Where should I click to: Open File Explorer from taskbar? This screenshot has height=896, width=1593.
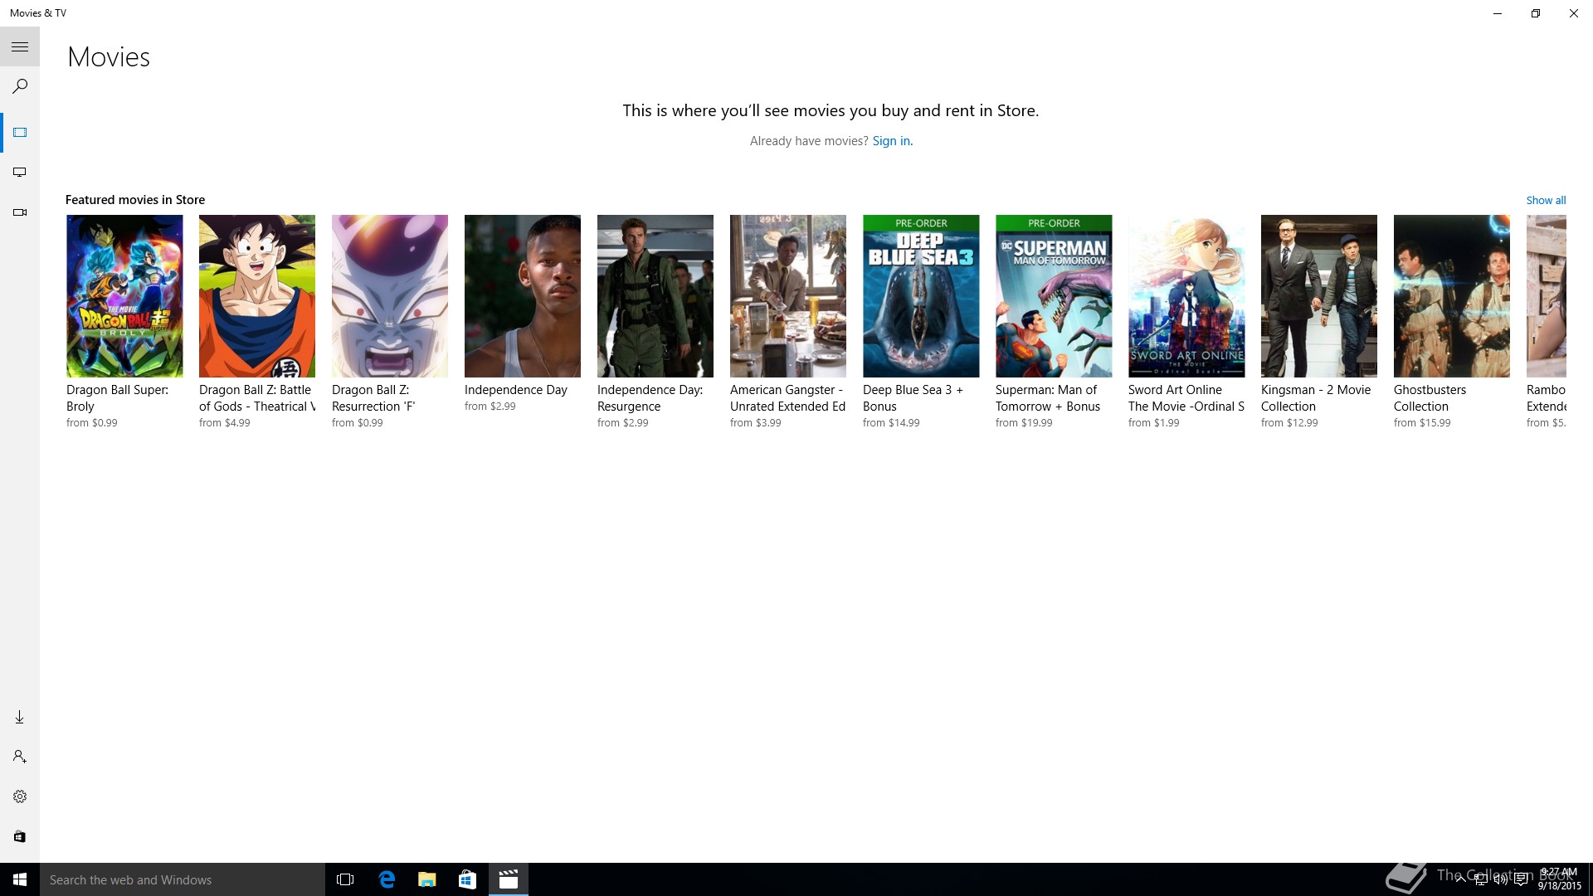[427, 879]
